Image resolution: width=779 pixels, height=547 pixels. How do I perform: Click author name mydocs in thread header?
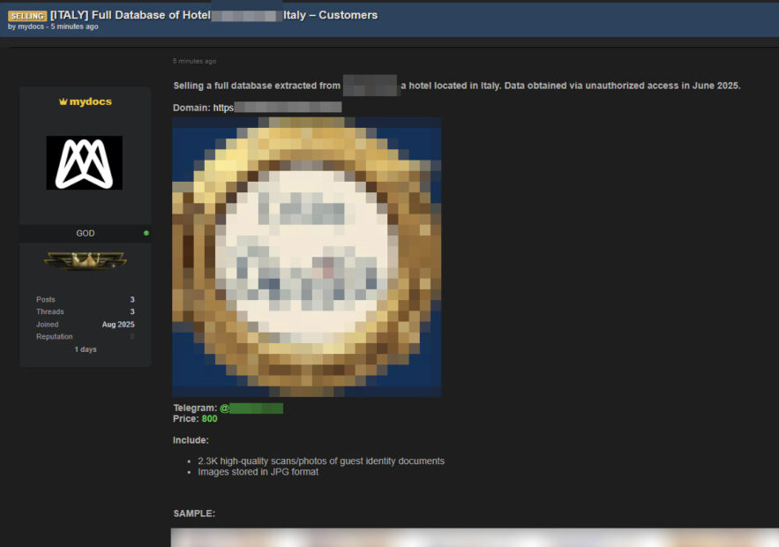point(30,26)
